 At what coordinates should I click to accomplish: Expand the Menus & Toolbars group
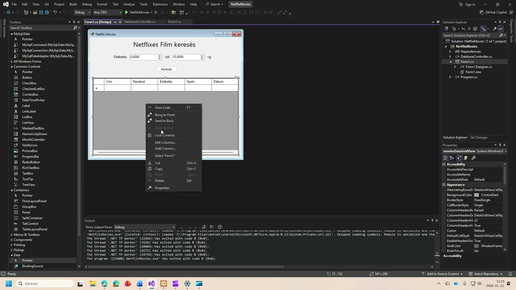[x=12, y=234]
